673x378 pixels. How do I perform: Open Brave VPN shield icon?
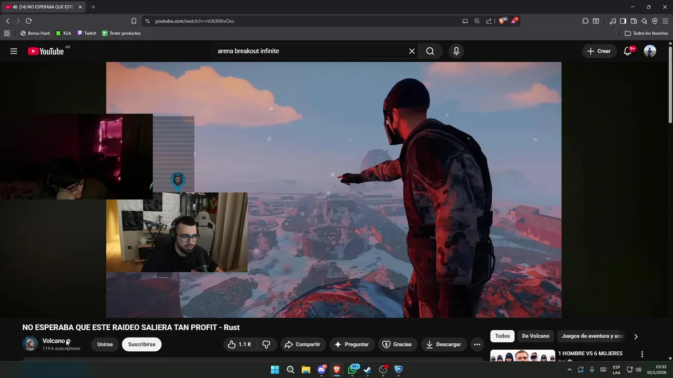pyautogui.click(x=655, y=21)
